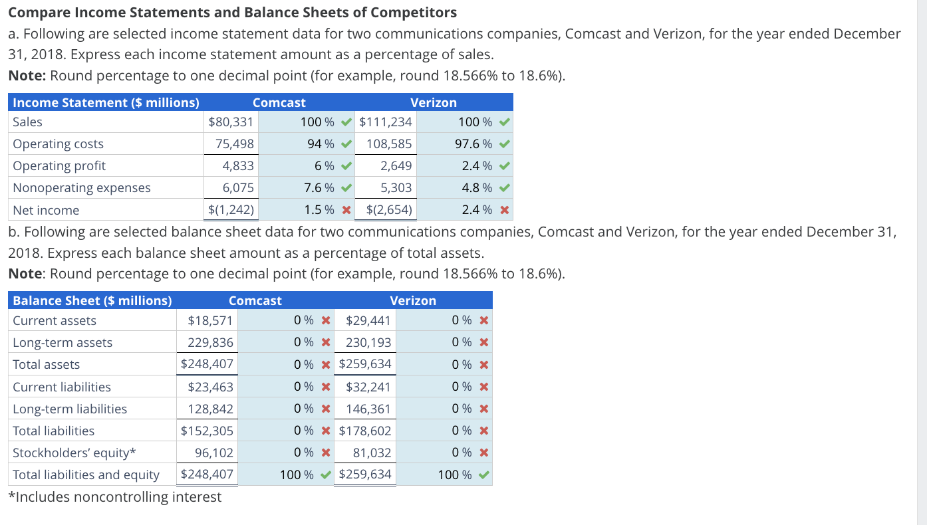Select the red X beside Verizon Net income percentage
The image size is (927, 525).
[505, 211]
